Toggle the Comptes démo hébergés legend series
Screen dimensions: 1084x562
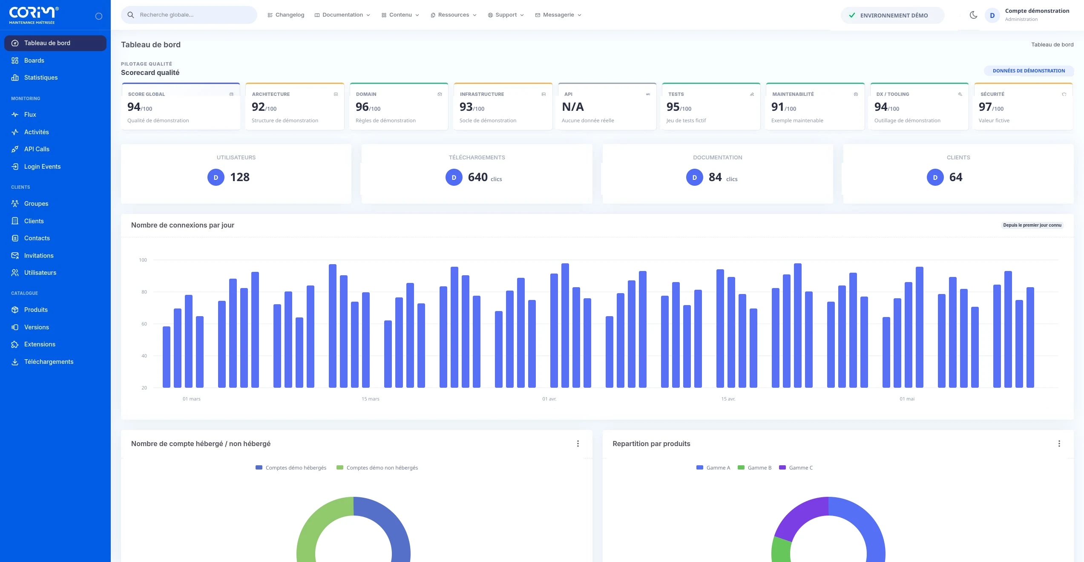tap(291, 468)
